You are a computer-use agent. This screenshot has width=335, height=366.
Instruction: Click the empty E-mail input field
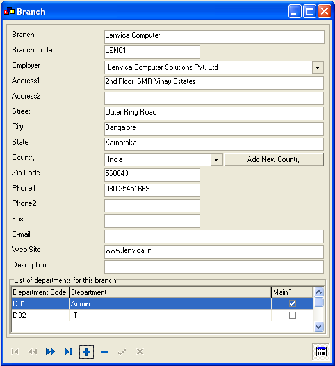tap(214, 236)
